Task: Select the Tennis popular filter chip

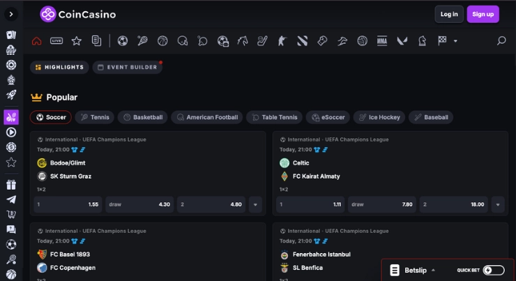Action: tap(95, 117)
